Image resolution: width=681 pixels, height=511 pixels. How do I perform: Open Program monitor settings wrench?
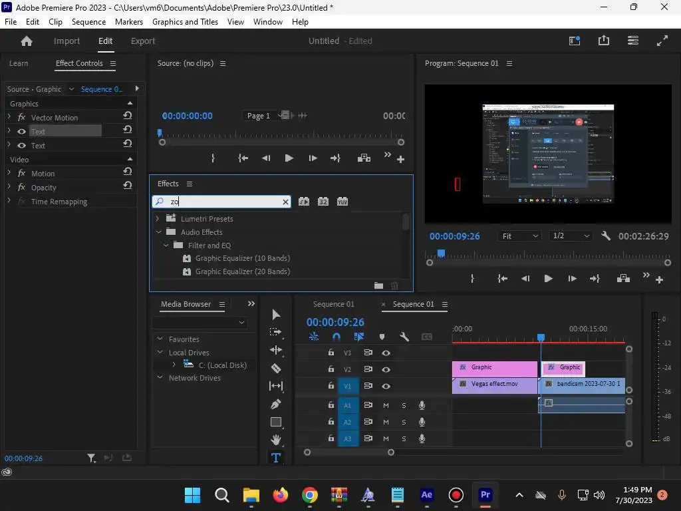(x=605, y=236)
